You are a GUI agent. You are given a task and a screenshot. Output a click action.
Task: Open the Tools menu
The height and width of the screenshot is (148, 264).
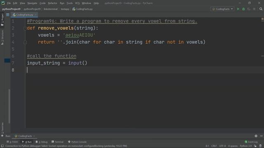[69, 3]
